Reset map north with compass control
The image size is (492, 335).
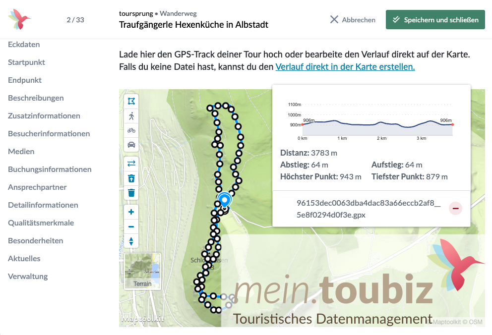click(x=131, y=241)
